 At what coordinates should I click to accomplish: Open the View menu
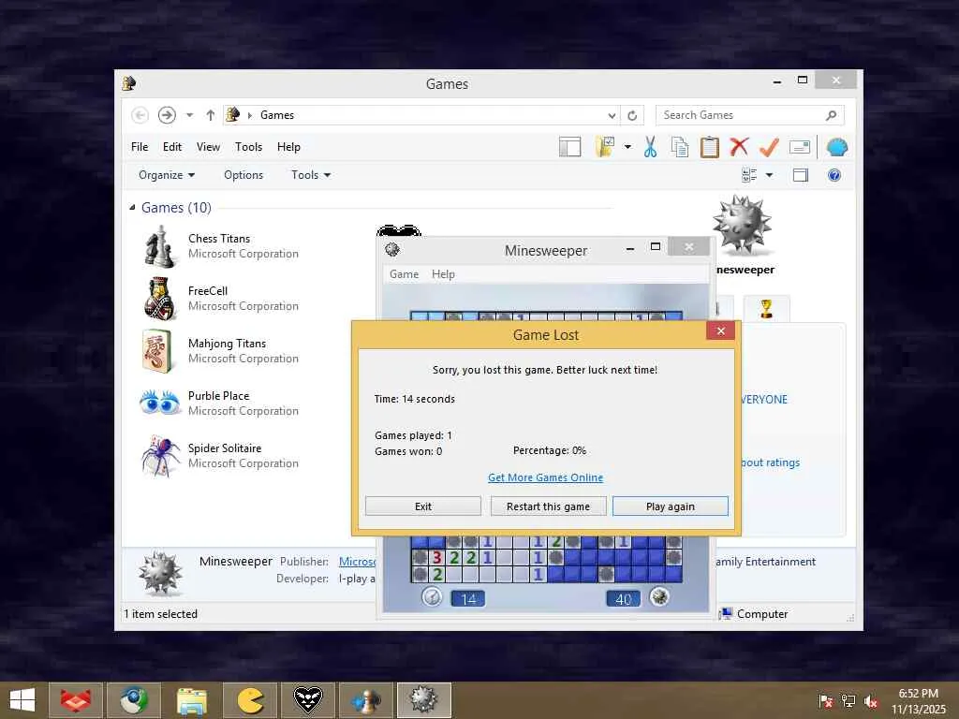[208, 147]
